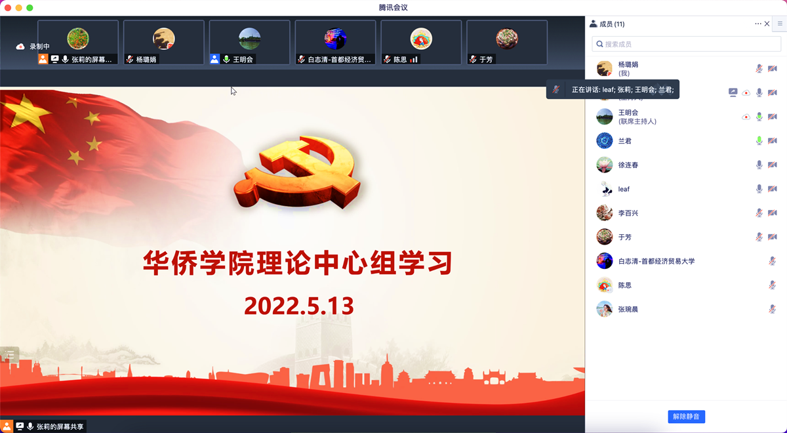Click muted mic icon on 杨璐娟 tile
The image size is (787, 433).
click(129, 59)
